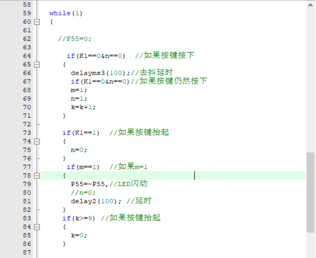Collapse the K1==1 block at line 74
The image size is (316, 258).
(37, 142)
